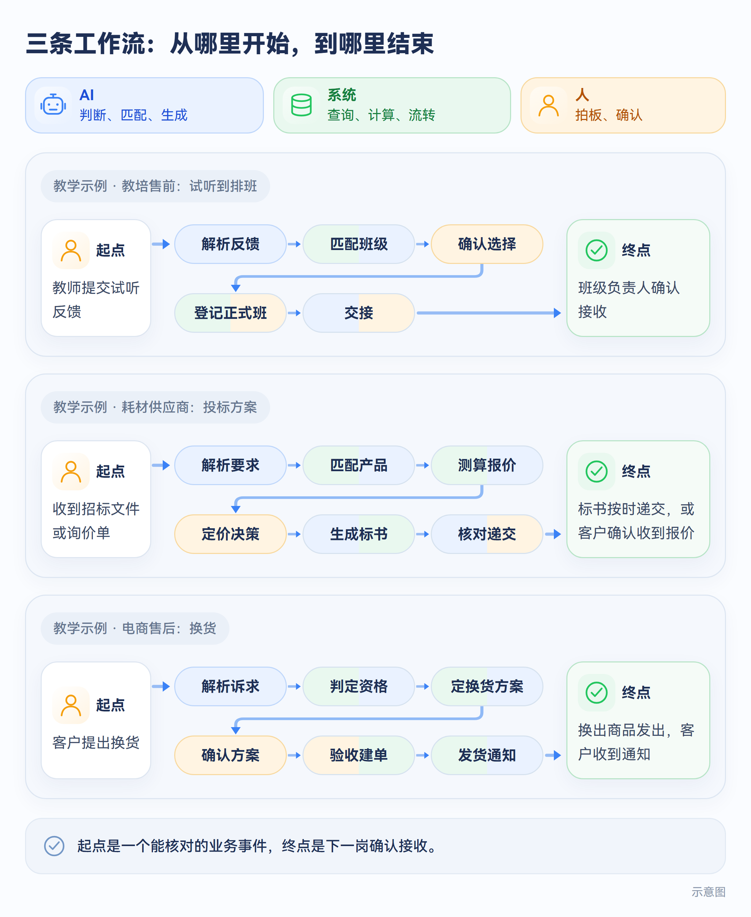This screenshot has width=751, height=917.
Task: Select the 匹配产品 step
Action: (358, 465)
